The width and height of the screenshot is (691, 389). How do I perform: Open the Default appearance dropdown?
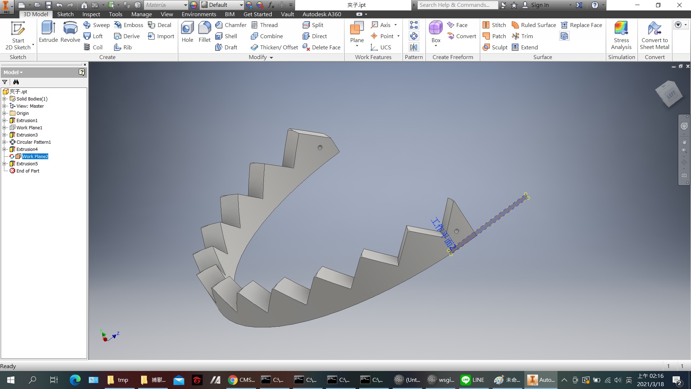222,5
